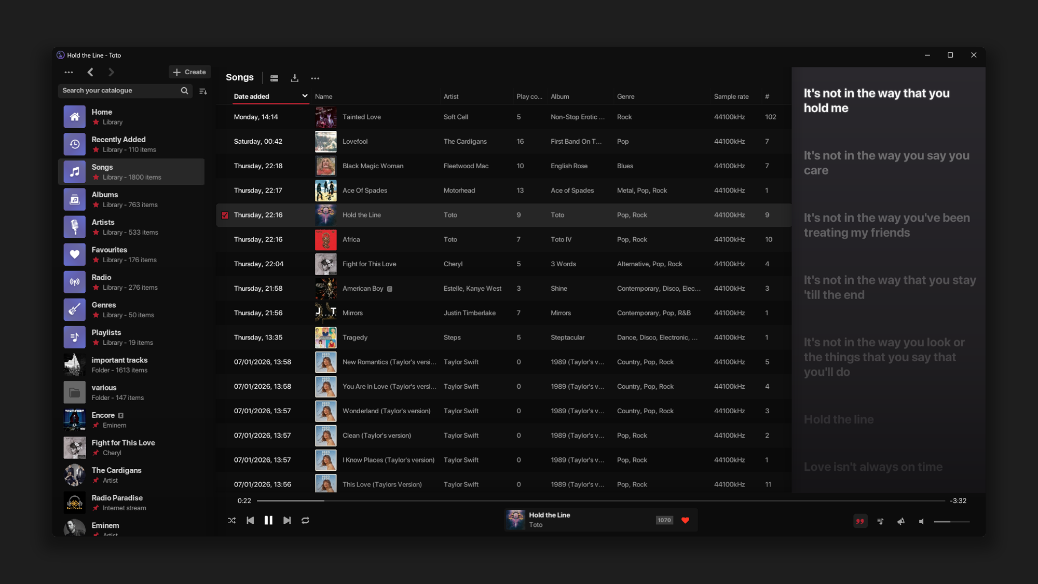Change Songs list view layout icon
The image size is (1038, 584).
[x=274, y=78]
